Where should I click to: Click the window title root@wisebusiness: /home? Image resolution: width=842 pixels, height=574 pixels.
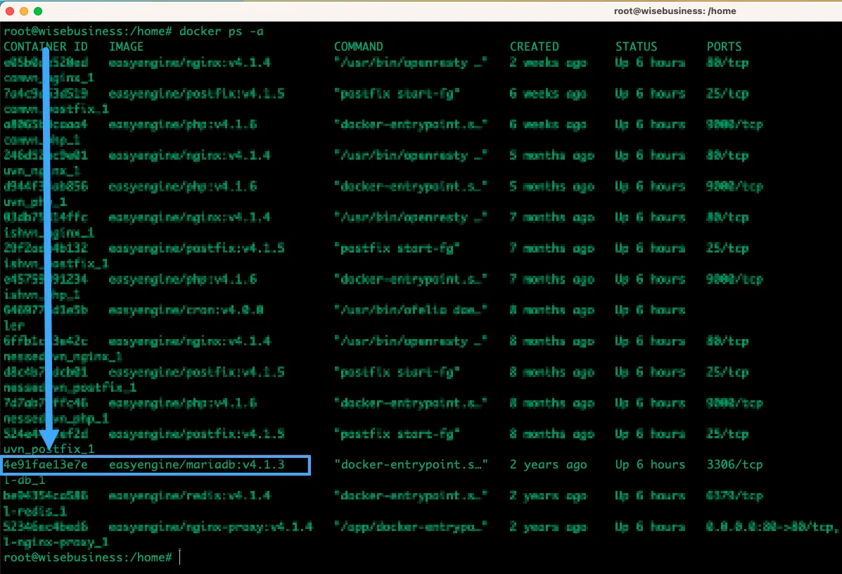(x=675, y=11)
